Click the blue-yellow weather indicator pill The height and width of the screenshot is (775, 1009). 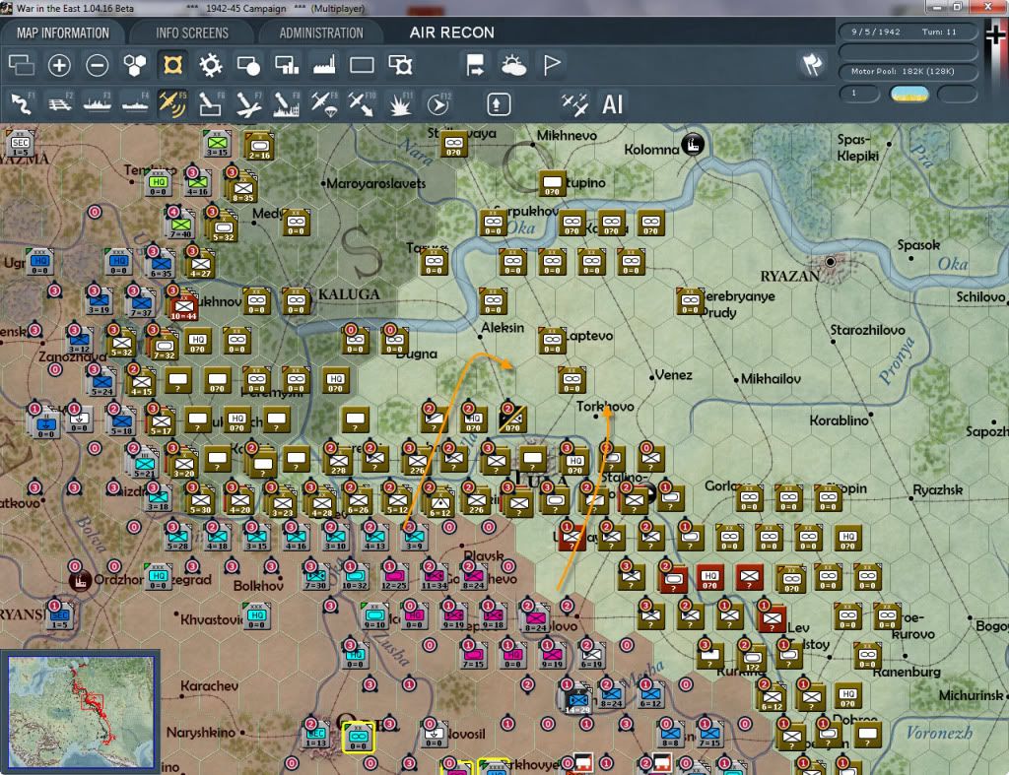908,95
